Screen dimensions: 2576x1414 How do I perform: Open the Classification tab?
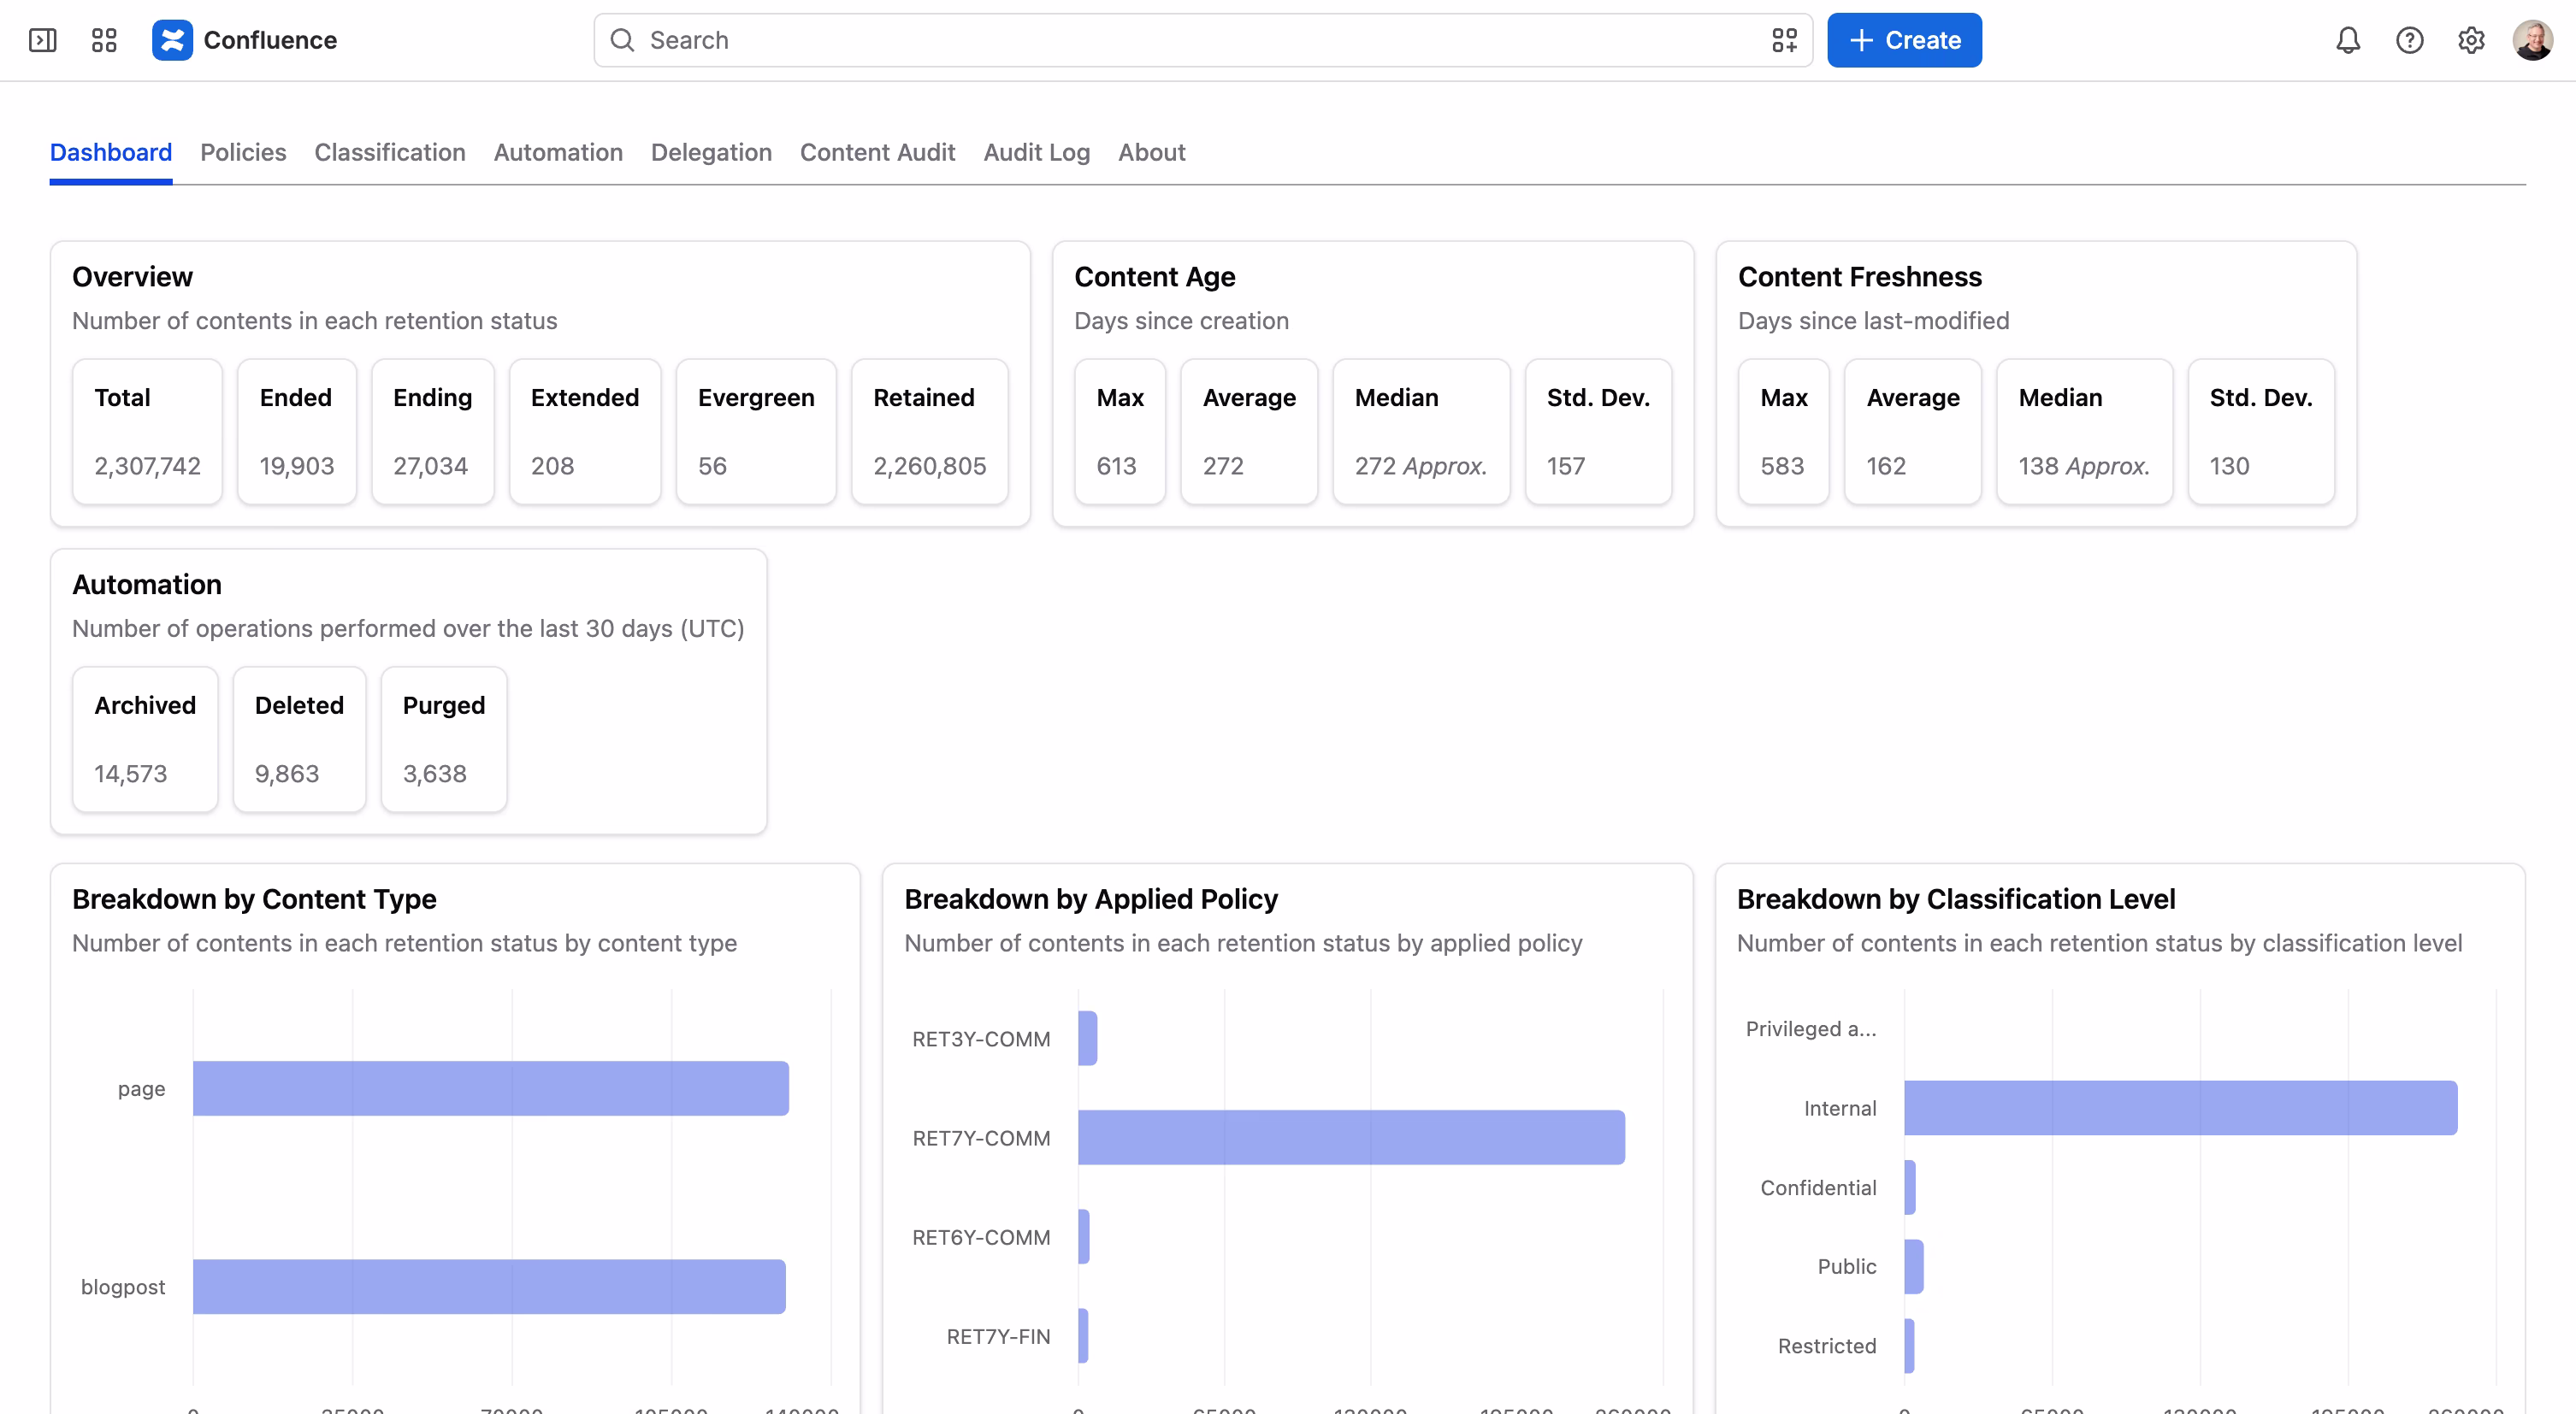coord(390,153)
